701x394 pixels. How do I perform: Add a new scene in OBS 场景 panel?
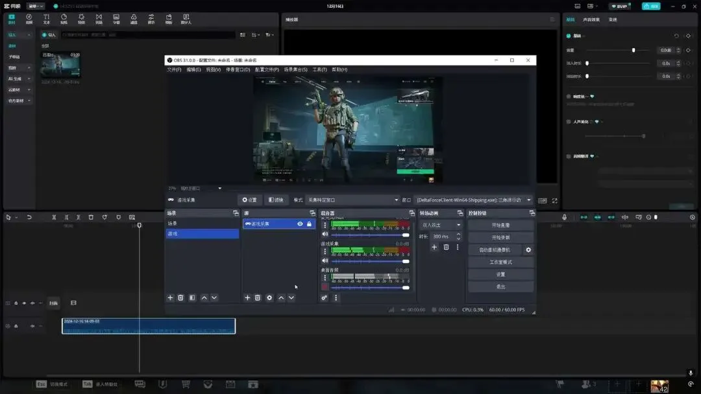click(170, 297)
